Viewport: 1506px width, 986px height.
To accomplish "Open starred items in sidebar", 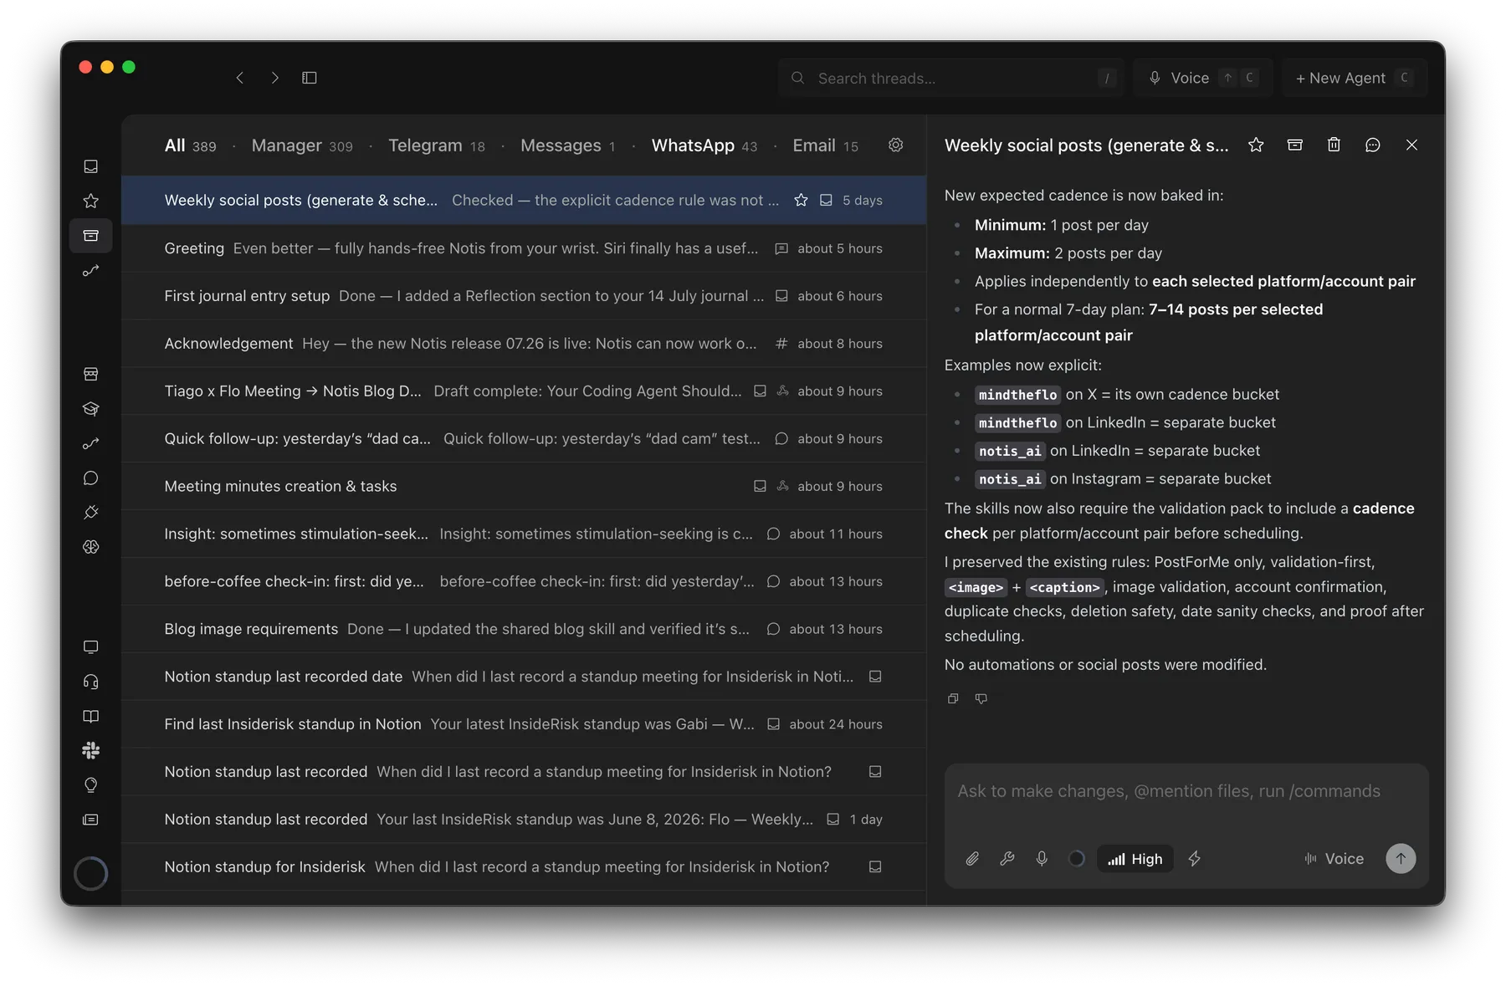I will (x=91, y=201).
